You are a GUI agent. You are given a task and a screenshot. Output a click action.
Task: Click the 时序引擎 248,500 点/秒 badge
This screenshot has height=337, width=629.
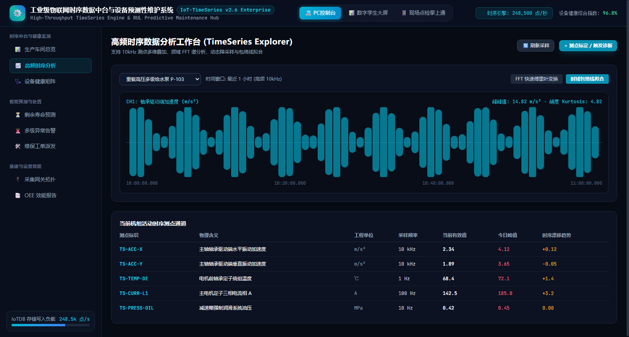[x=514, y=13]
